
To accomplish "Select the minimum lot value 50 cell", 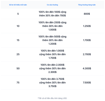I will coord(18,68).
